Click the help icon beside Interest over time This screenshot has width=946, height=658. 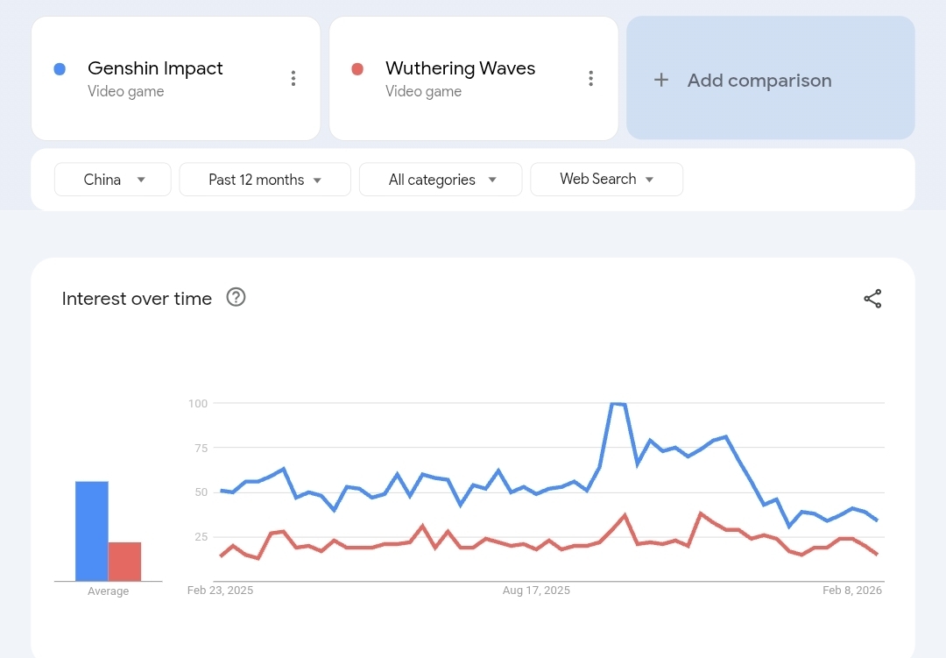pyautogui.click(x=236, y=298)
